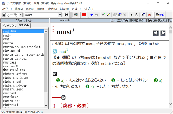
Task: Click the 助 badge after red line
Action: [x=64, y=97]
